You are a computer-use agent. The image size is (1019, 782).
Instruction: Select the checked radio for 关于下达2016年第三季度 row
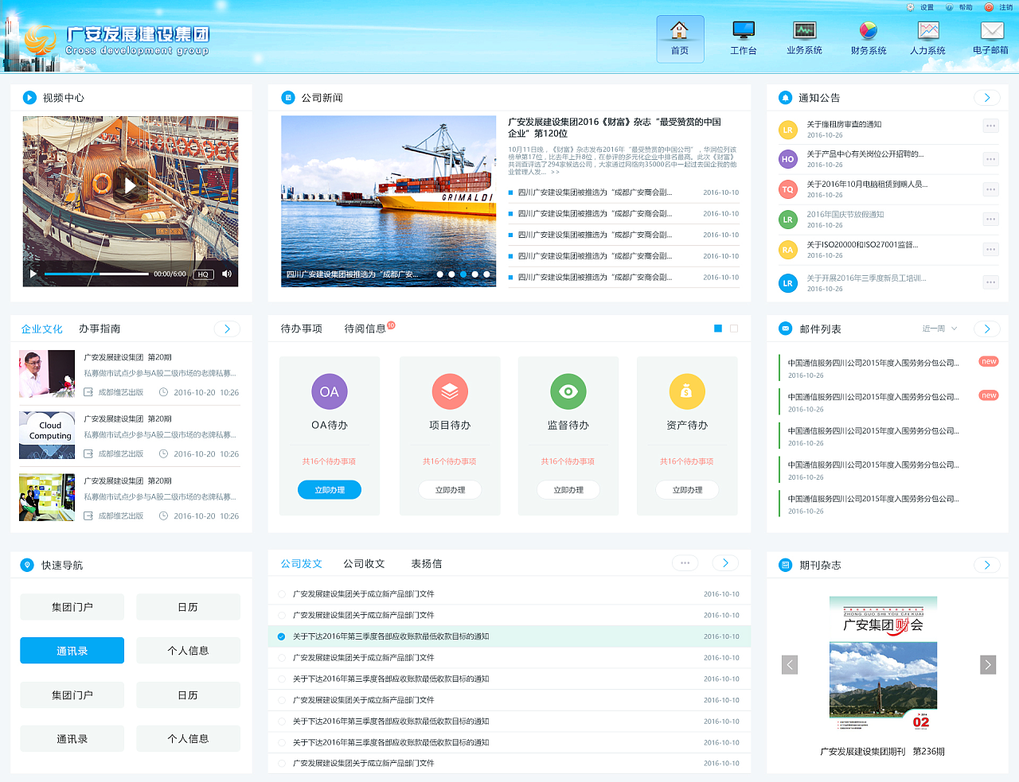282,636
